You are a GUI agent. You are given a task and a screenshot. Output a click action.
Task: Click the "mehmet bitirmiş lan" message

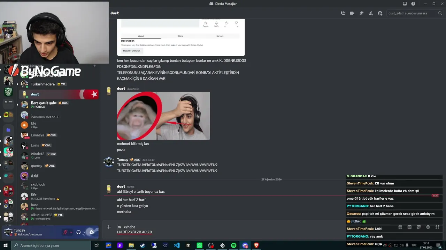(133, 144)
